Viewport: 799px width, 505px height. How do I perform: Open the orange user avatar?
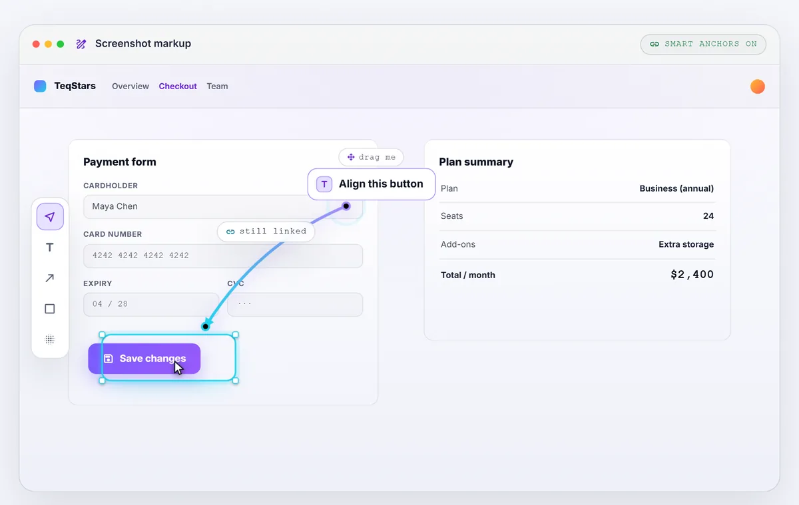click(x=758, y=86)
